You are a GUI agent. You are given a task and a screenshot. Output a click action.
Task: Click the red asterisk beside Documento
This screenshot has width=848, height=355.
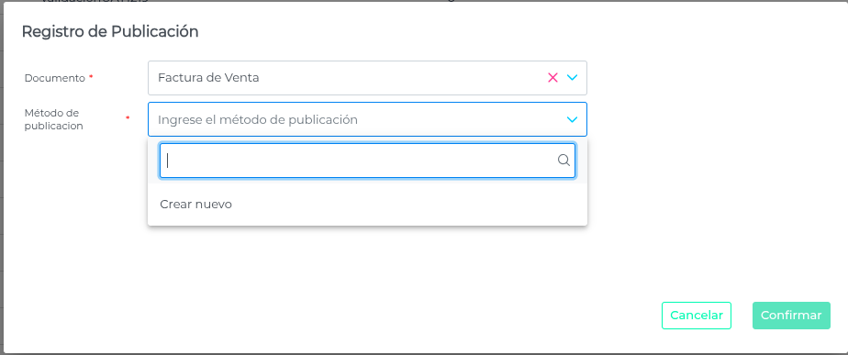[91, 77]
